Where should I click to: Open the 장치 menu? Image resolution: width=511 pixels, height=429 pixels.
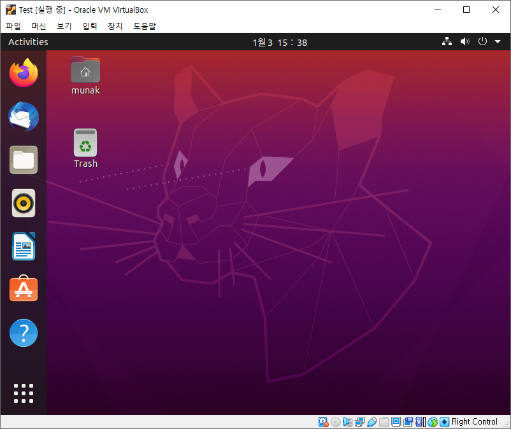click(x=115, y=26)
